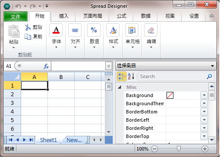Viewport: 220px width, 157px height.
Task: Open the BorderBottom property dropdown
Action: point(204,112)
